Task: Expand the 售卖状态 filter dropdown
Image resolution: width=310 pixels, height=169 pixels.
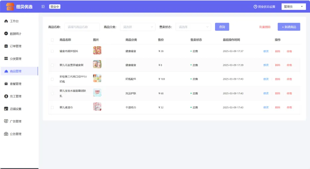Action: [x=193, y=27]
